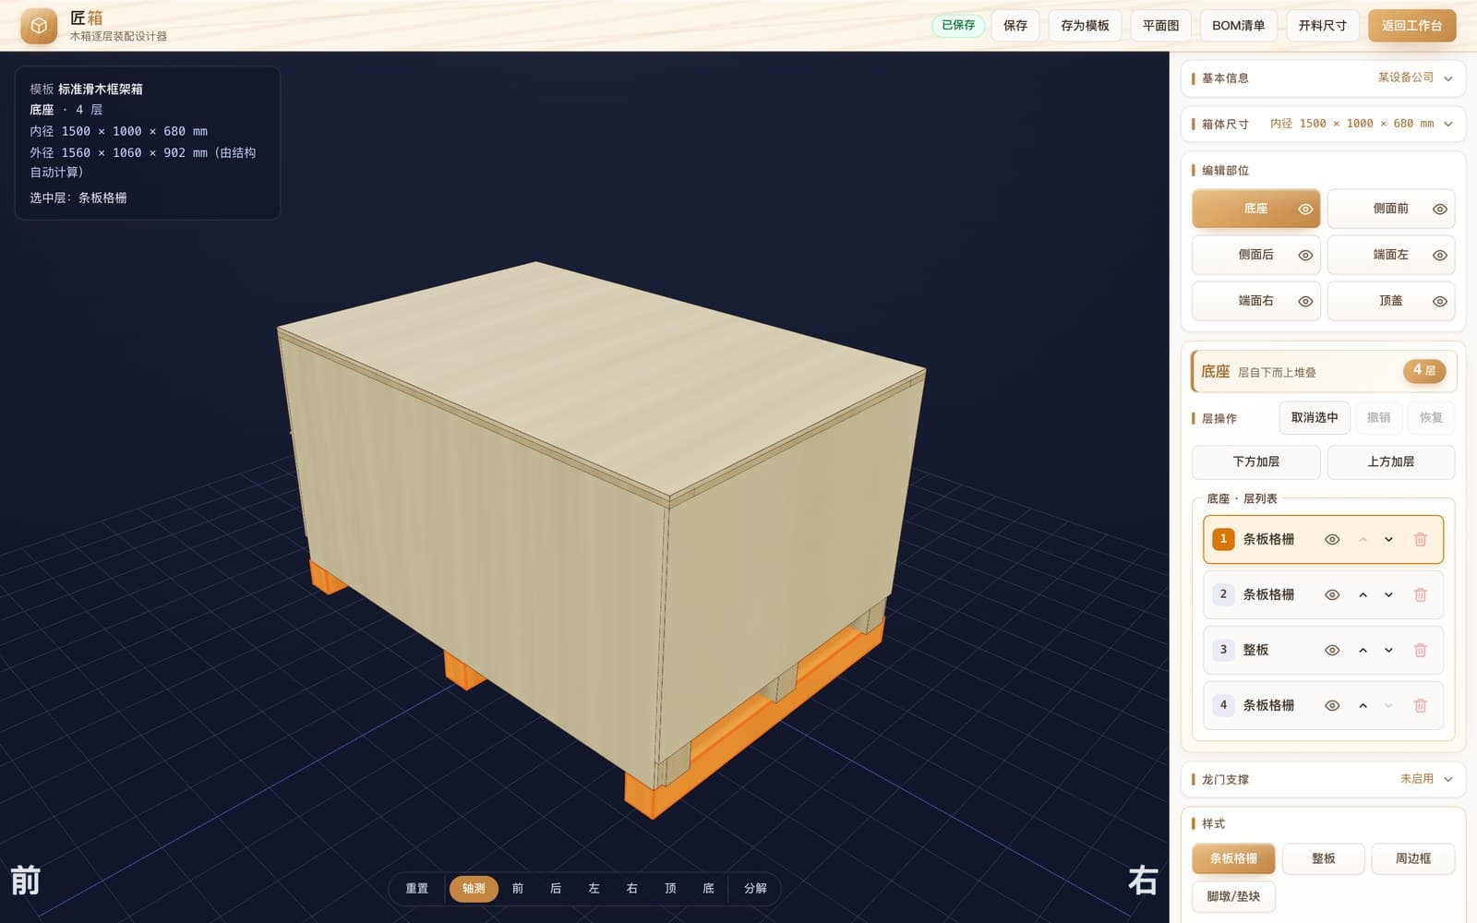This screenshot has height=923, width=1477.
Task: Move layer 2 条板格栅 up with arrow
Action: [1363, 595]
